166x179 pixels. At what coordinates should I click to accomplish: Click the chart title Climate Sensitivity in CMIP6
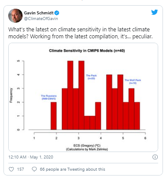(87, 51)
